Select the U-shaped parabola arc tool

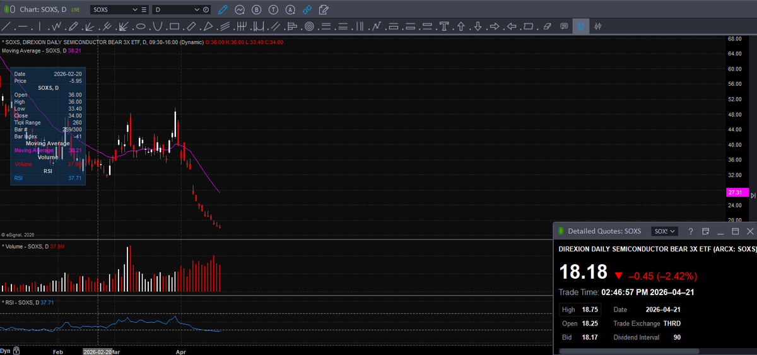coord(157,26)
